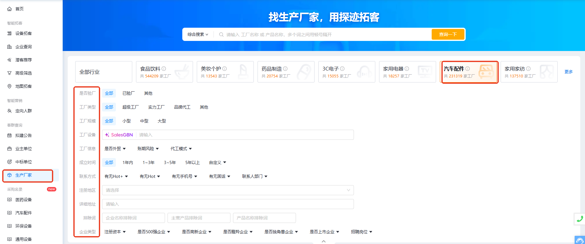This screenshot has height=244, width=585.
Task: Open 企业查询 in the sidebar menu
Action: (24, 47)
